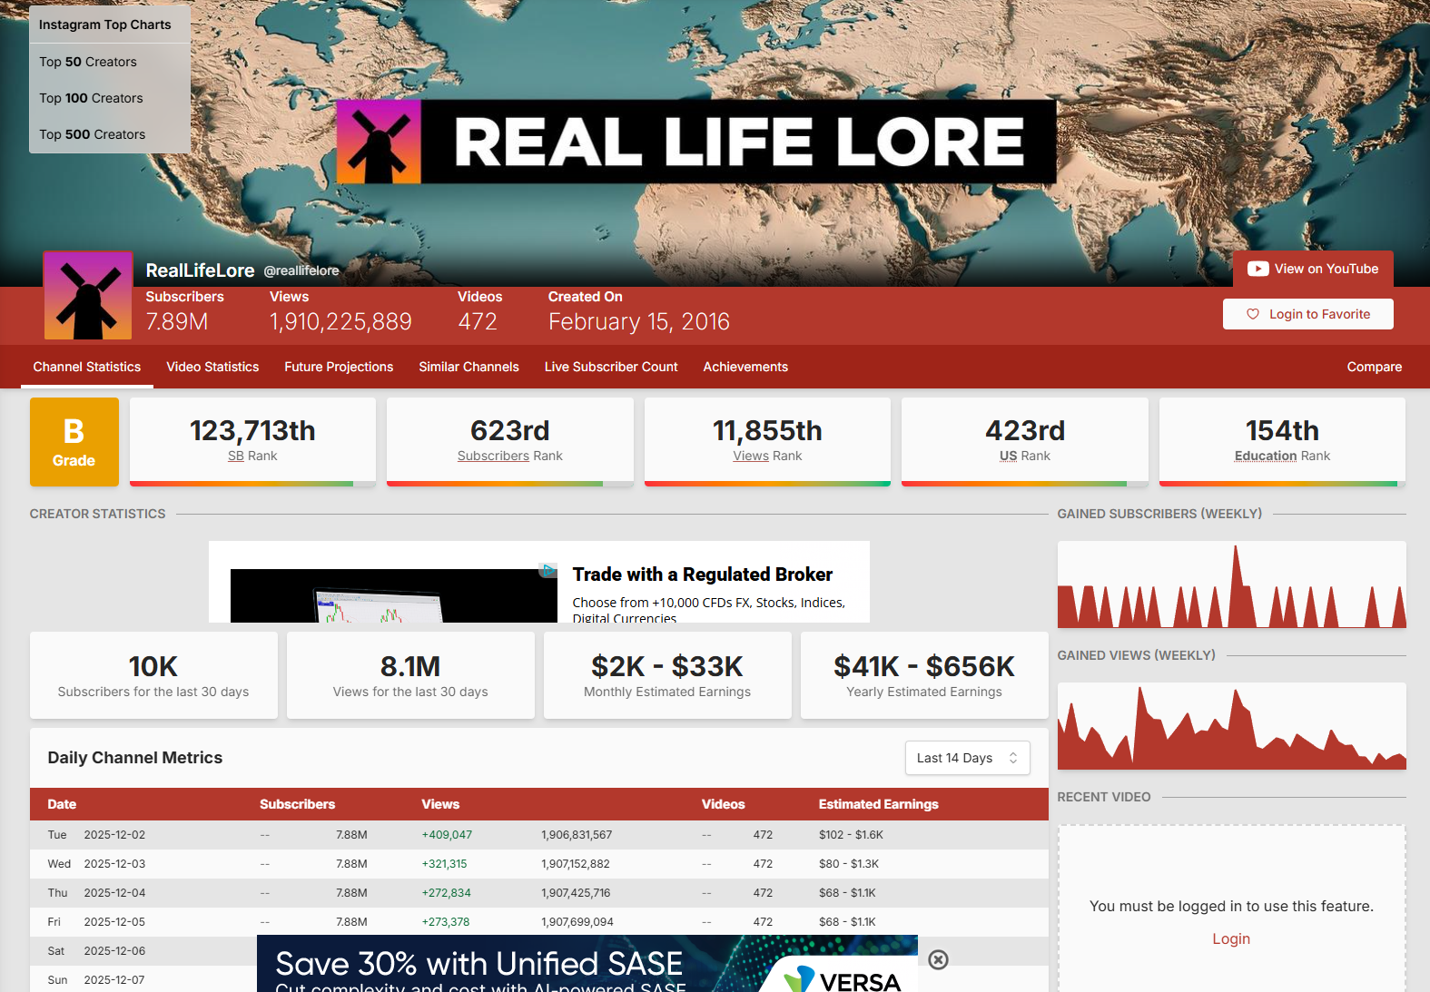This screenshot has height=992, width=1430.
Task: Select the Achievements tab
Action: tap(745, 367)
